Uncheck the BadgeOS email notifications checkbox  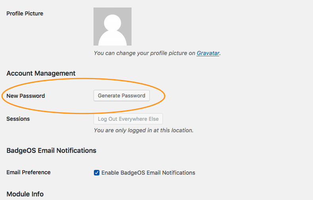point(97,173)
